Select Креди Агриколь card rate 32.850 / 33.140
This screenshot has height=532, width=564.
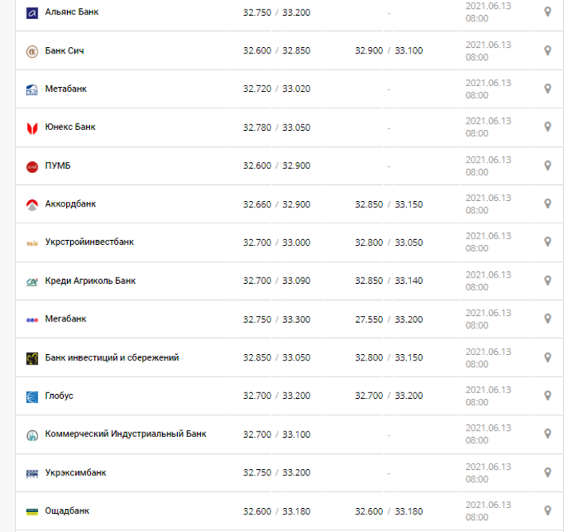pos(388,281)
